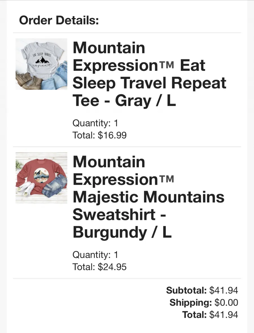Click the brown boots in the tee photo
Image resolution: width=254 pixels, height=333 pixels.
point(29,81)
